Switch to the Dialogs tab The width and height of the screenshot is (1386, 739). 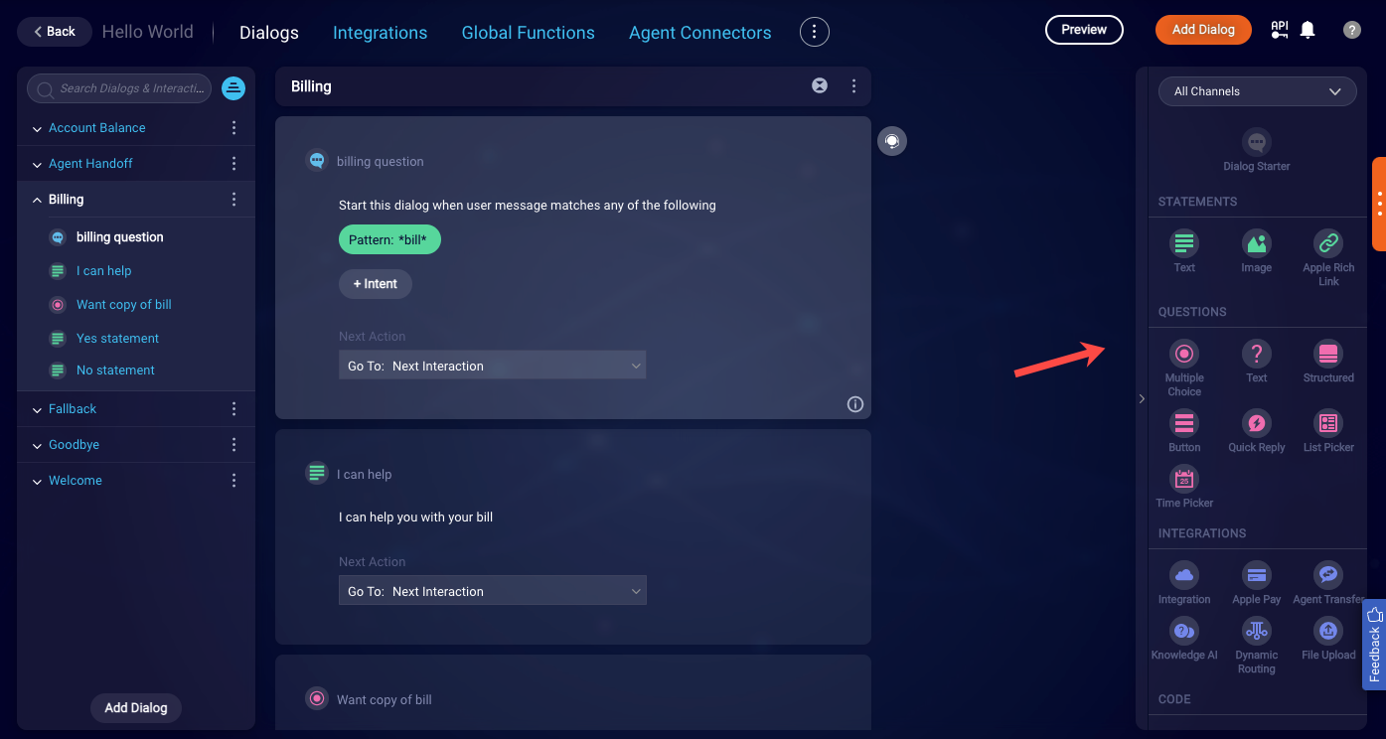pos(269,33)
